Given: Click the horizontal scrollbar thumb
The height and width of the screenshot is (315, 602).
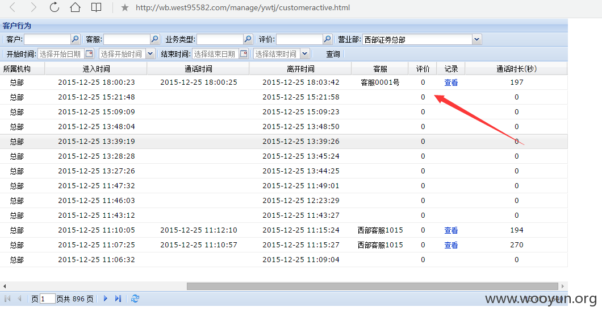Looking at the screenshot, I should coord(373,286).
